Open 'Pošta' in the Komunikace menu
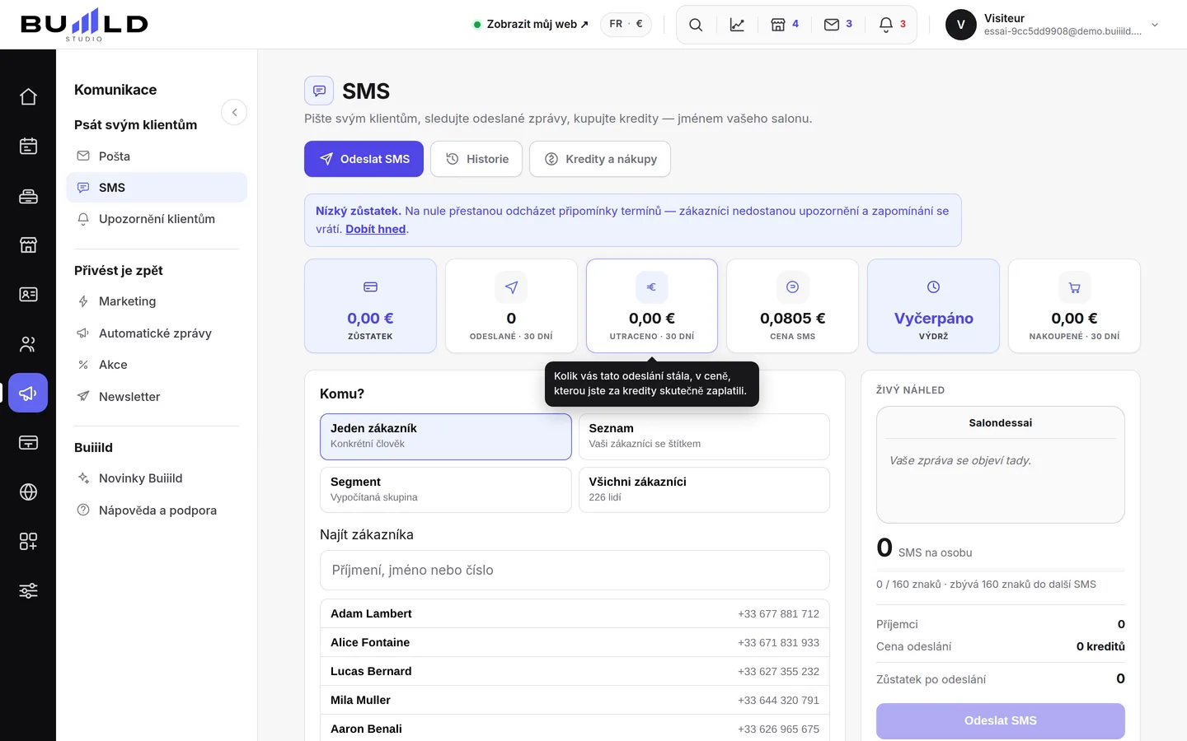Viewport: 1187px width, 741px height. (157, 156)
